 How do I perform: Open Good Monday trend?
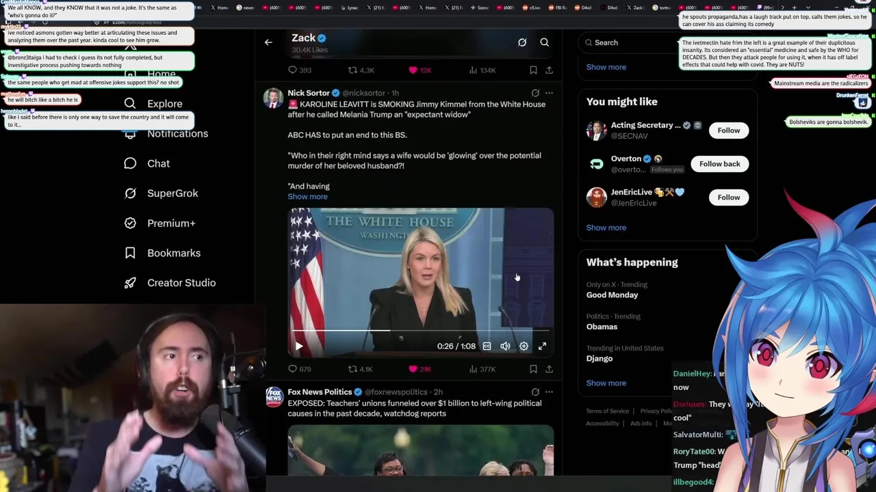pos(612,295)
